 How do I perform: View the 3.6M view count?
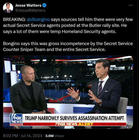(x=50, y=136)
